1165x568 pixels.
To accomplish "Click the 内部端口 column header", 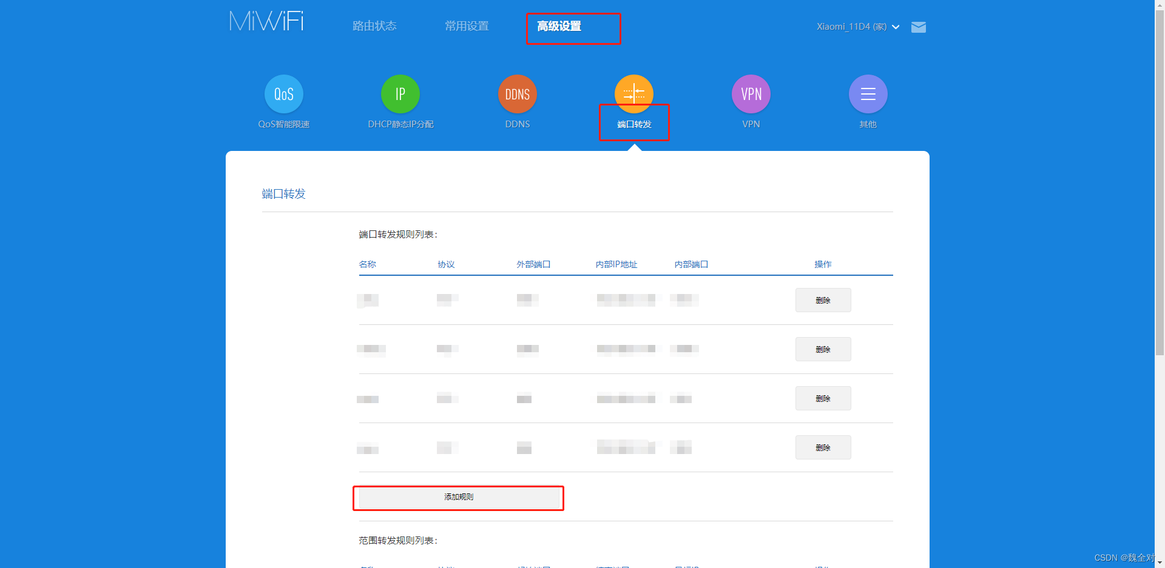I will pyautogui.click(x=691, y=264).
